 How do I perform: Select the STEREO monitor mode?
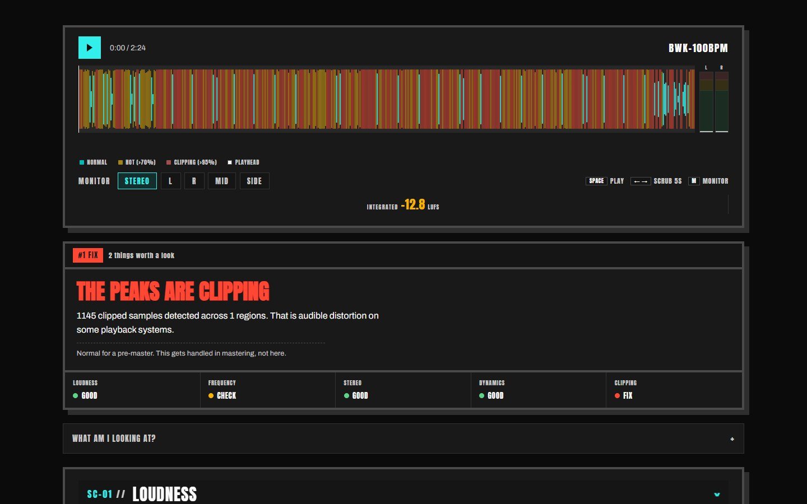137,181
